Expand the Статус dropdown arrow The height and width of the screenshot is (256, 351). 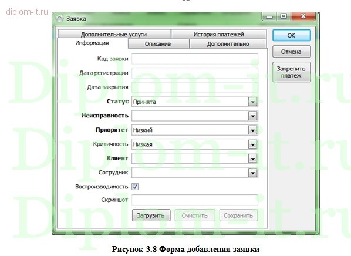click(x=253, y=102)
